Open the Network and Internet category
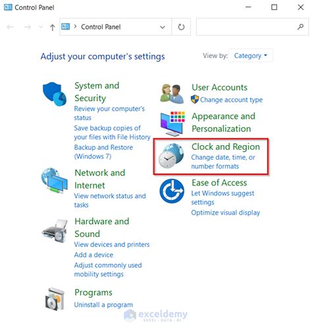Viewport: 312px width, 330px height. [x=100, y=179]
